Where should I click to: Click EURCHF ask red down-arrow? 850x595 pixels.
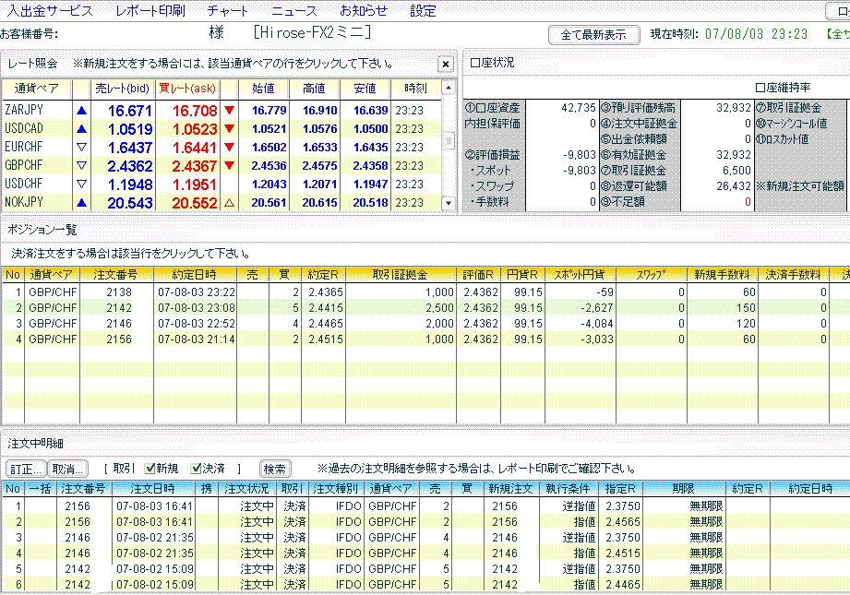pyautogui.click(x=229, y=148)
